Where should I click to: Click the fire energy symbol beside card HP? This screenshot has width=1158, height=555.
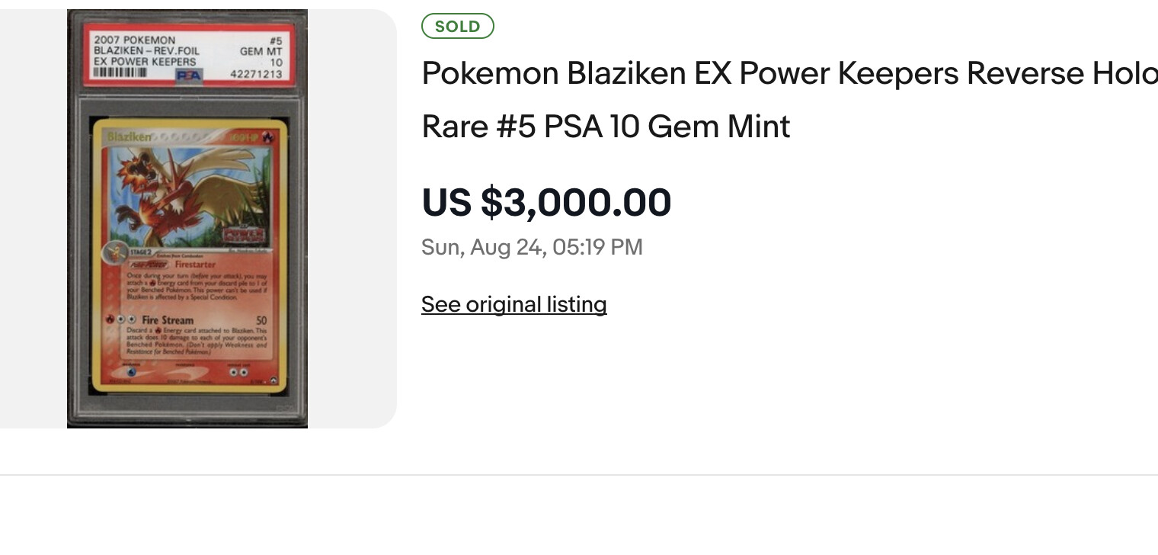click(273, 137)
